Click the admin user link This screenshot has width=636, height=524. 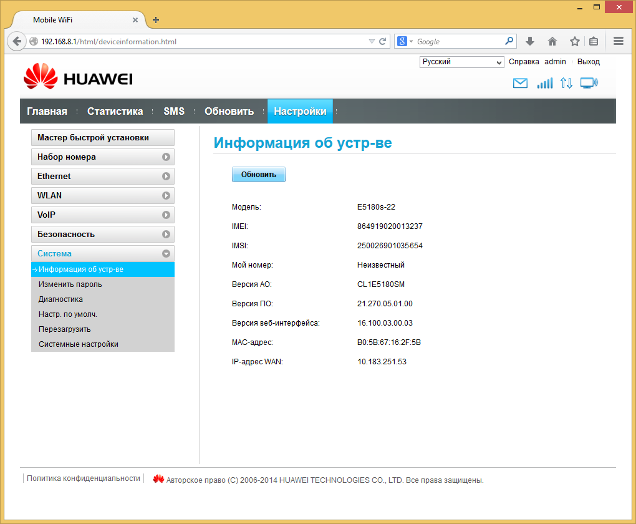tap(555, 62)
